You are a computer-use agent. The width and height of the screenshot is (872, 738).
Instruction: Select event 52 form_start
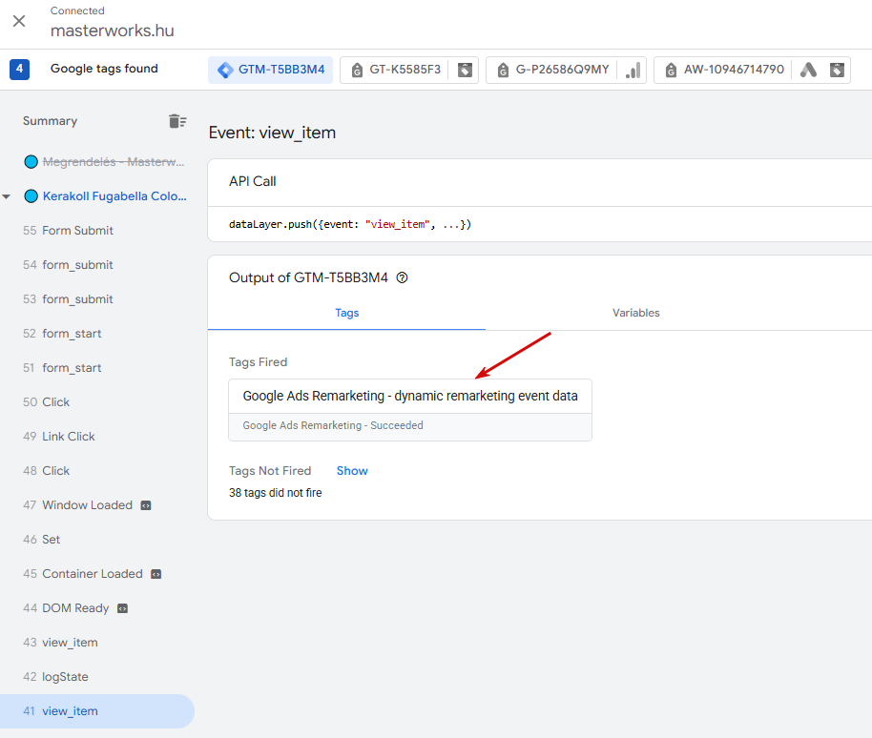[x=62, y=334]
